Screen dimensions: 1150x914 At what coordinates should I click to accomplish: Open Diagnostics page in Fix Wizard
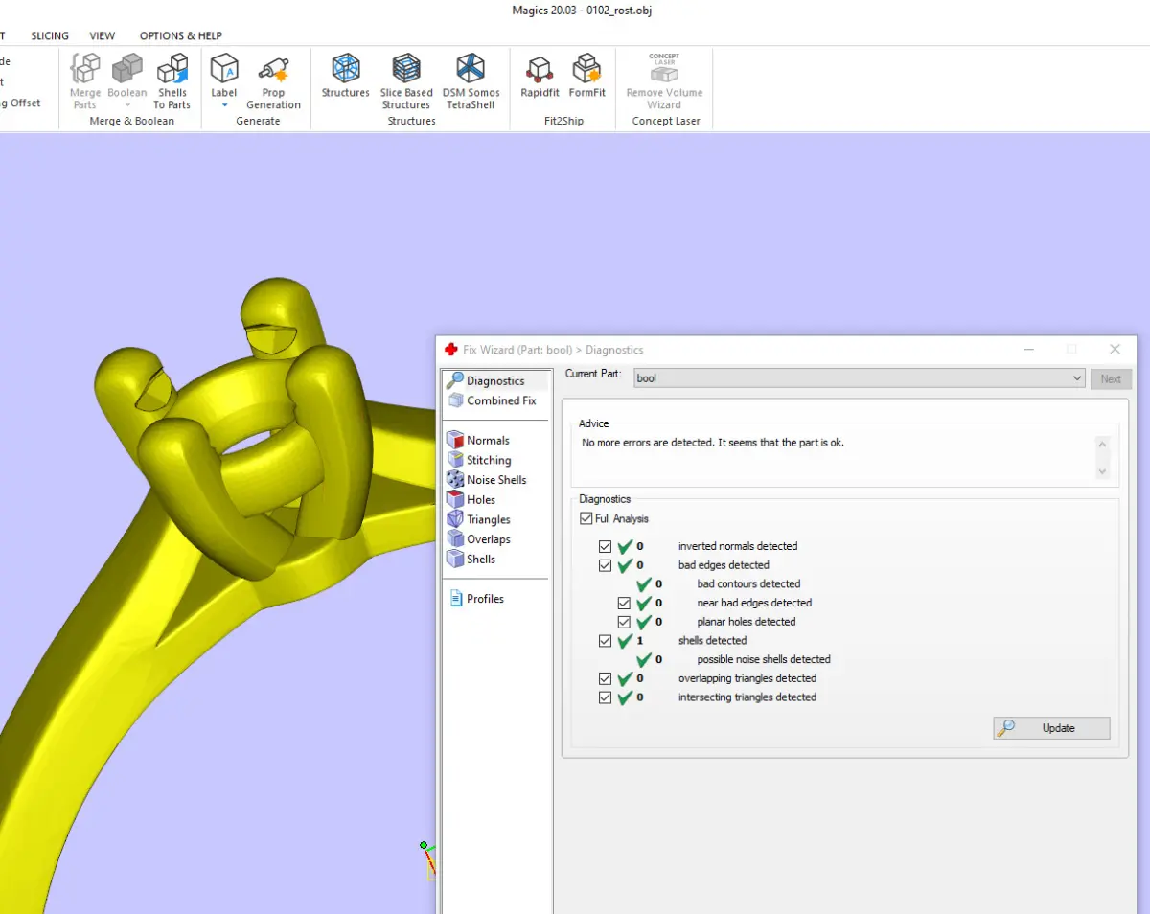494,380
